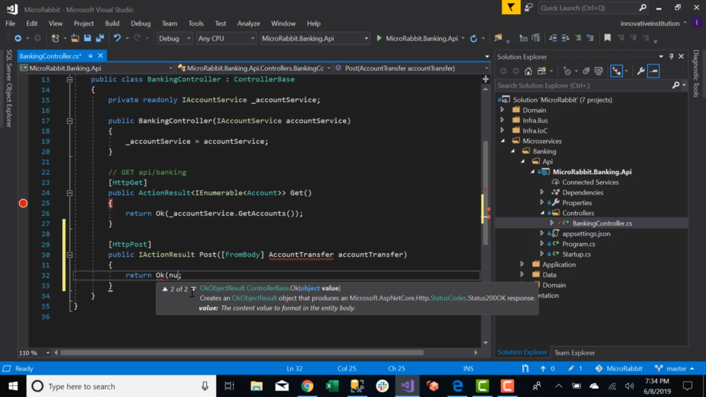The width and height of the screenshot is (706, 397).
Task: Click Show All Files icon in Solution Explorer
Action: 598,71
